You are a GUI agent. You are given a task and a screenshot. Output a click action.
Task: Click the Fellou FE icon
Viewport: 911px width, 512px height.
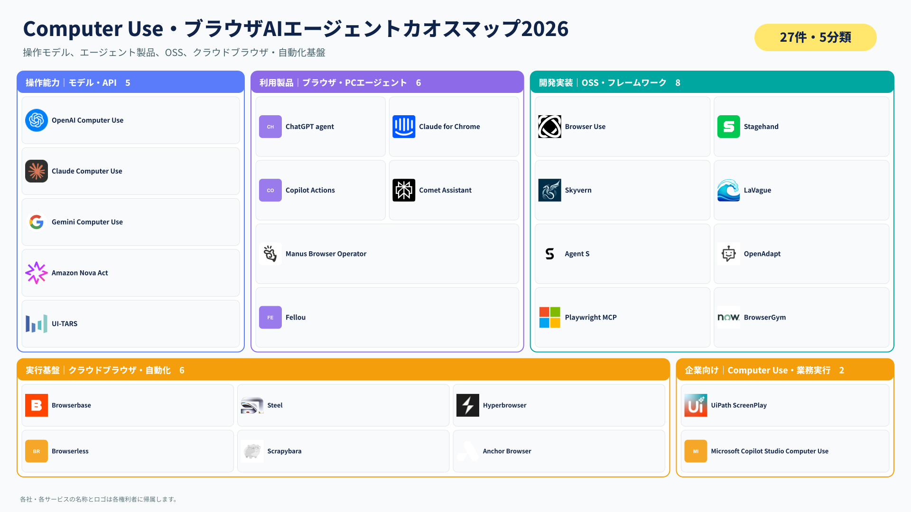(x=270, y=318)
